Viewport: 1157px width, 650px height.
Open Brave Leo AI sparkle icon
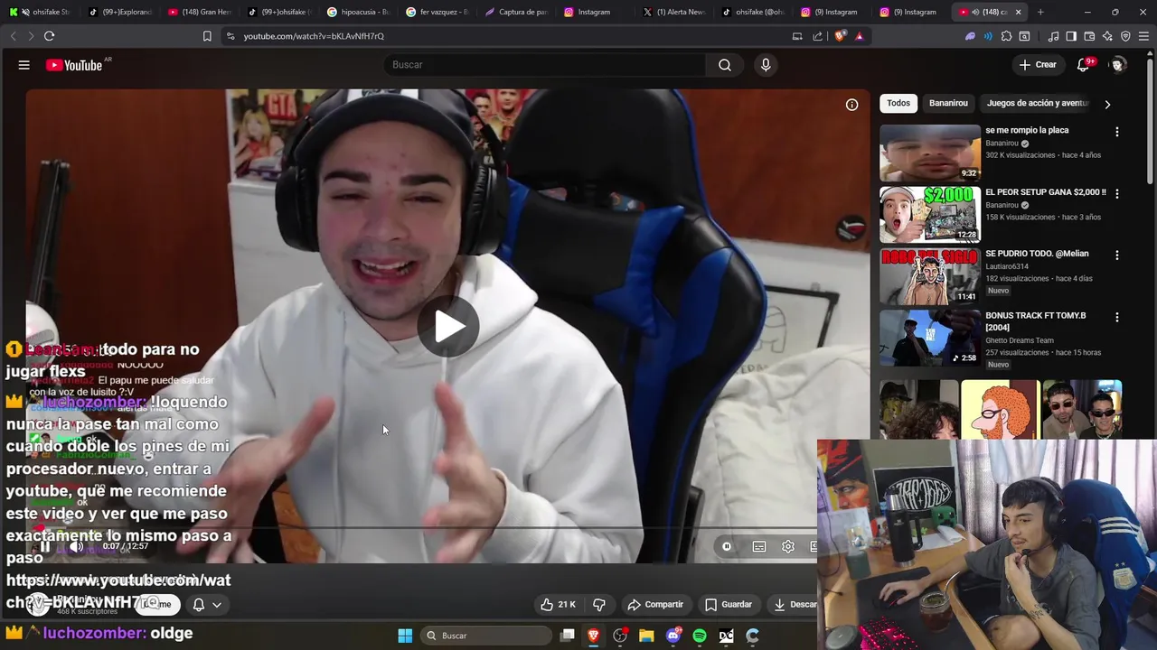[x=1107, y=36]
